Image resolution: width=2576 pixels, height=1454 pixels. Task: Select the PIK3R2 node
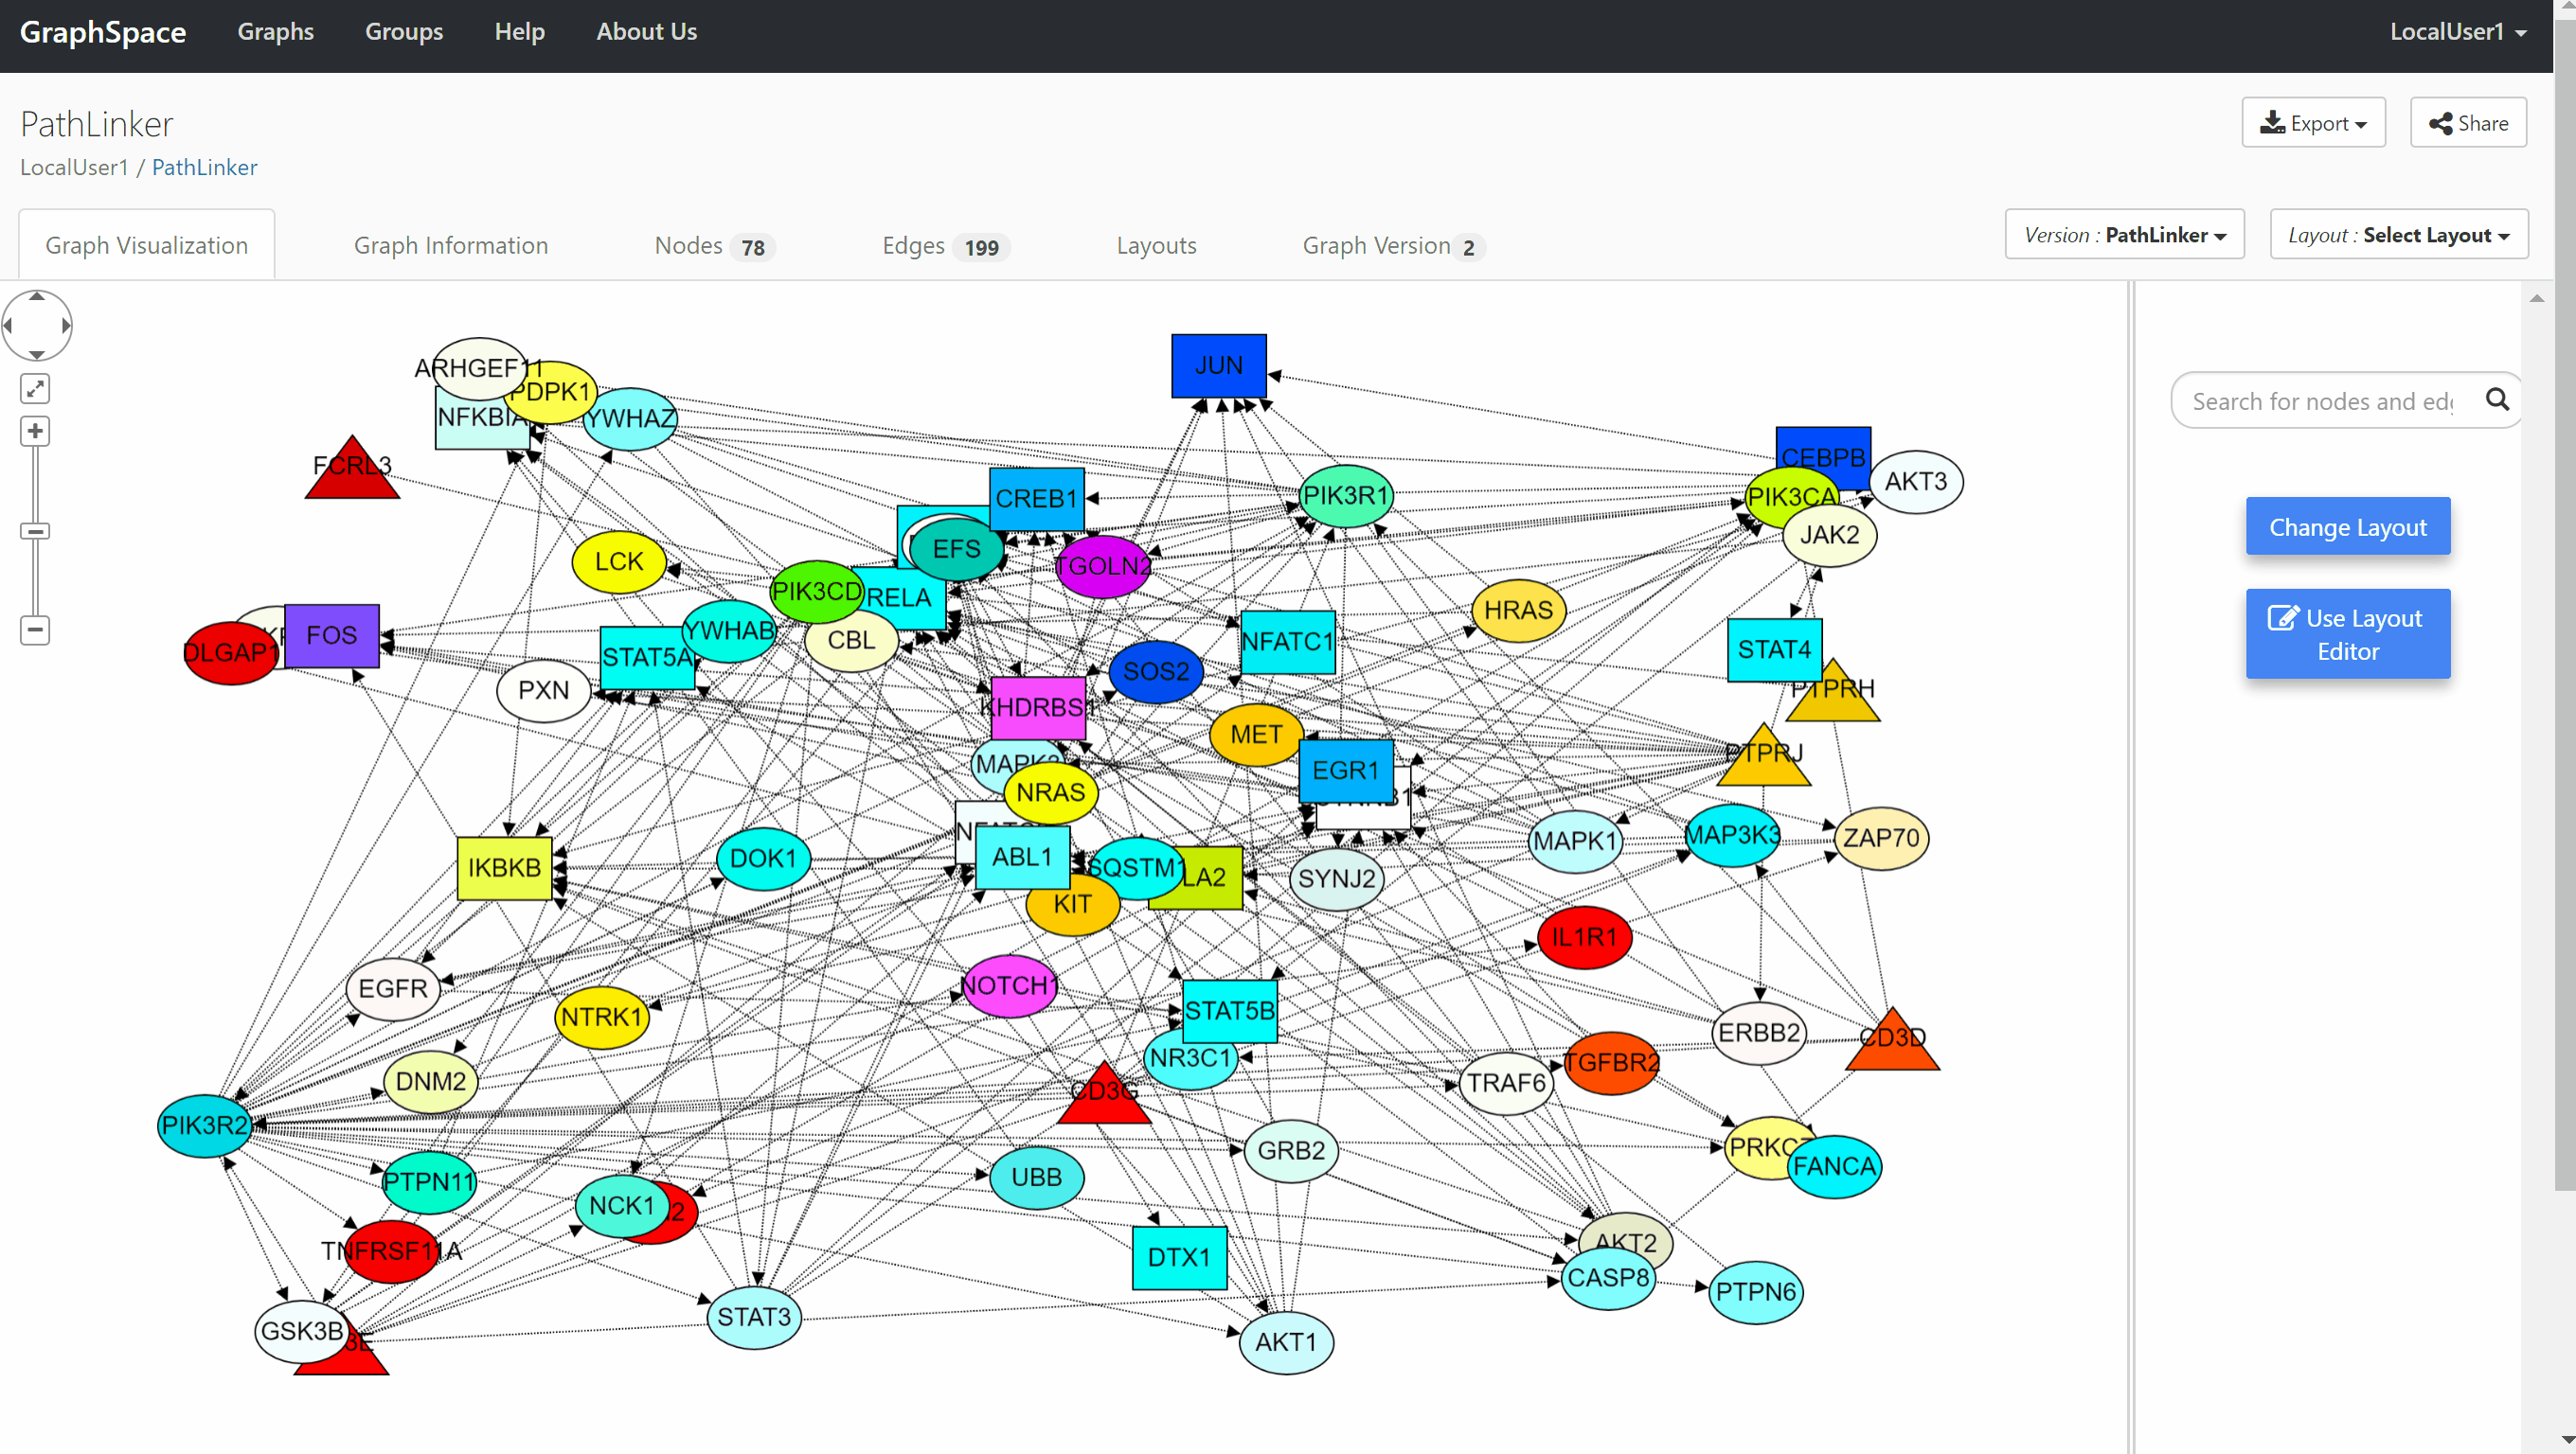(x=204, y=1126)
